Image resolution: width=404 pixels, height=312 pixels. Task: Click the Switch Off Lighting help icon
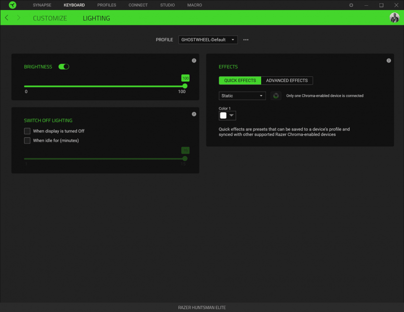[194, 114]
